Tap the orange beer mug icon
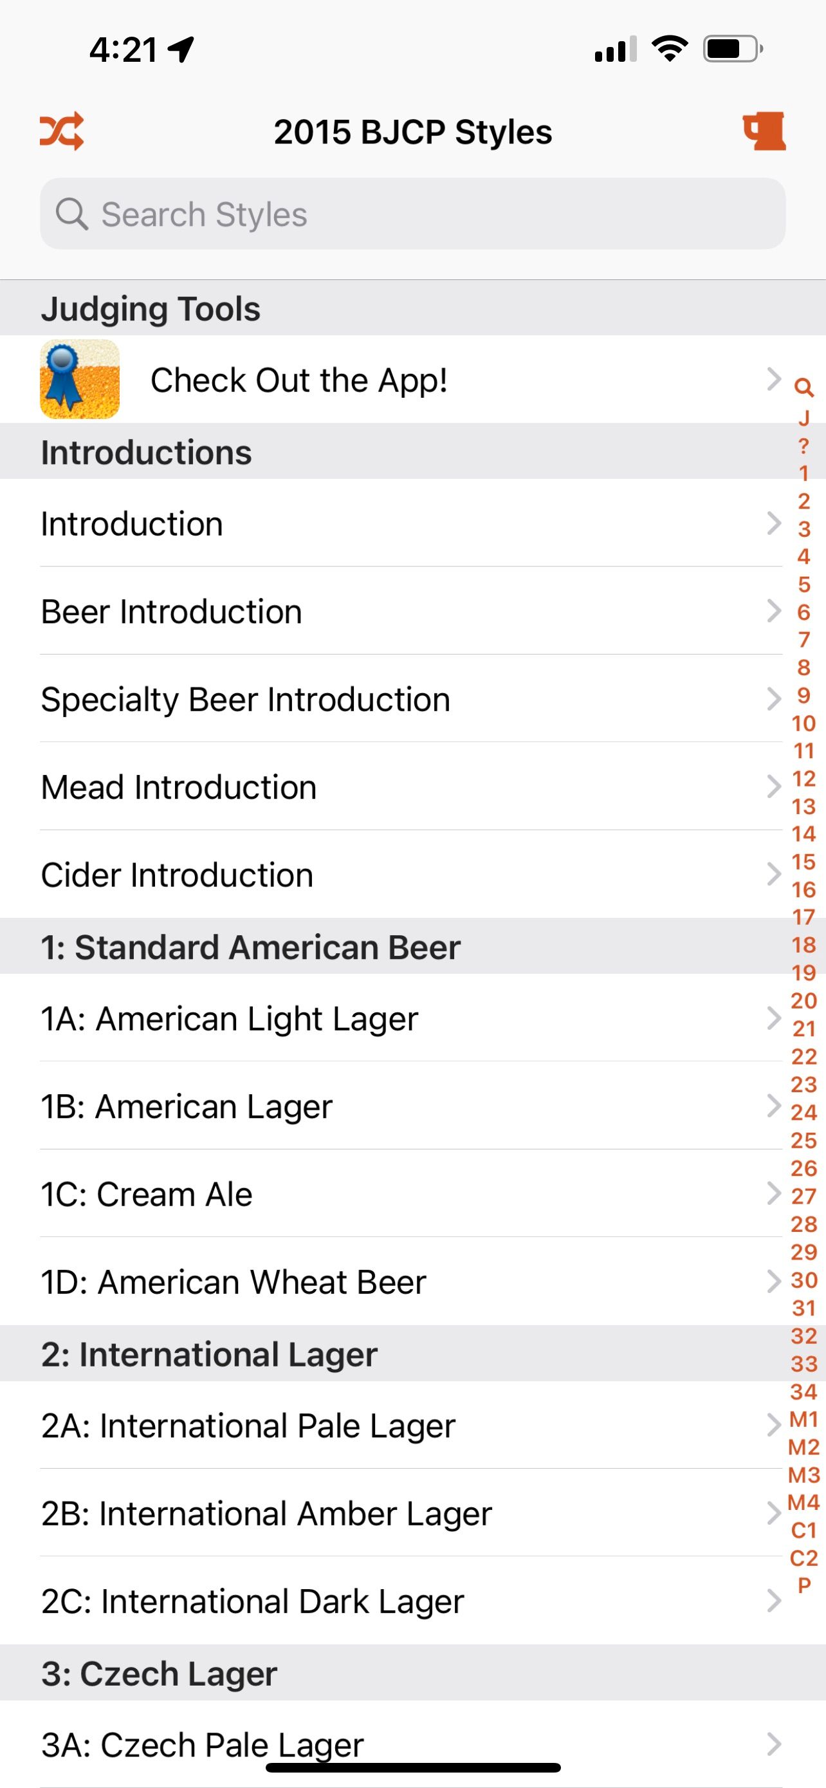Screen dimensions: 826x1788 [x=764, y=131]
